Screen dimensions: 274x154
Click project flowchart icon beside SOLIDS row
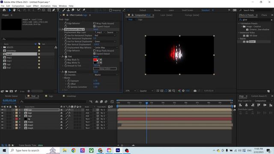[56, 47]
